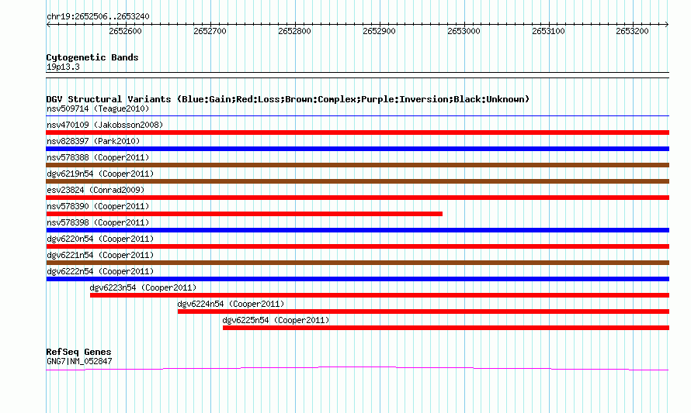Click the red nsv470109 loss bar
691x413 pixels.
[357, 133]
